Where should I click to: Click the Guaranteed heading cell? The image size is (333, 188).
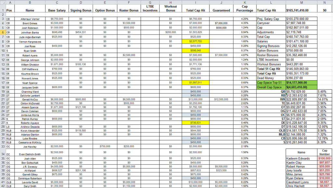tap(221, 9)
